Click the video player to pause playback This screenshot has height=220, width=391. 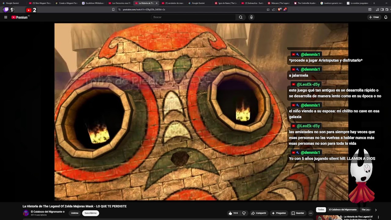pyautogui.click(x=201, y=112)
